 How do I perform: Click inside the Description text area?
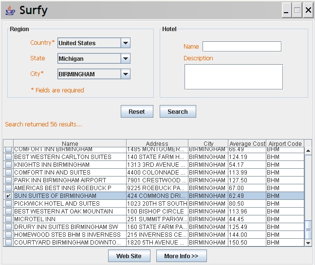click(234, 77)
